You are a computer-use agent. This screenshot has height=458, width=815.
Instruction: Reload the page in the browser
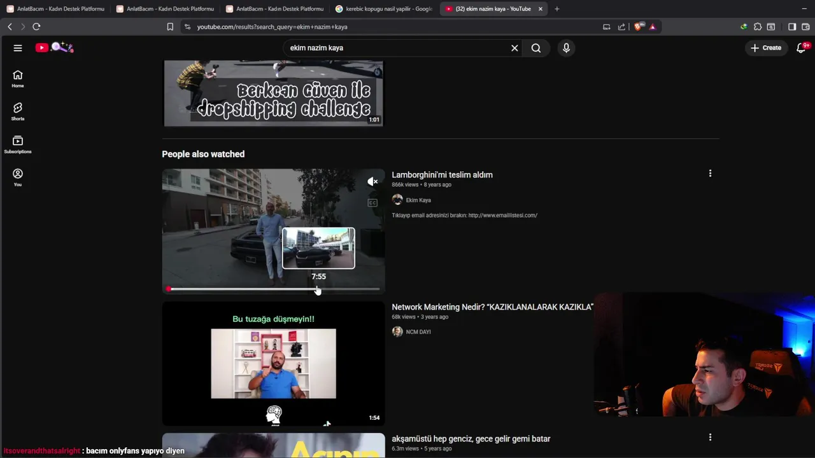click(x=36, y=27)
